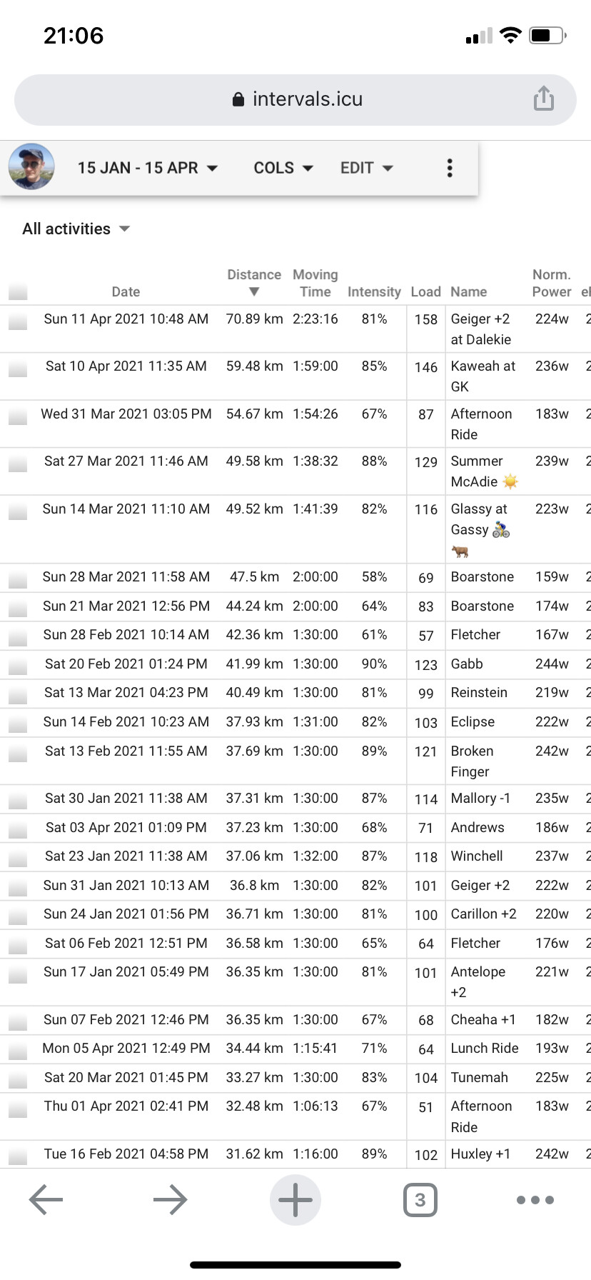Viewport: 591px width, 1280px height.
Task: Go back with browser back arrow
Action: (46, 1199)
